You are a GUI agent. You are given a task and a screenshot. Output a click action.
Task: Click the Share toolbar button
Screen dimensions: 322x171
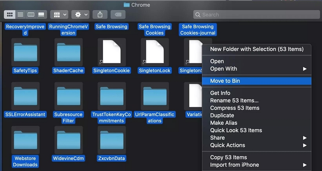click(x=100, y=14)
